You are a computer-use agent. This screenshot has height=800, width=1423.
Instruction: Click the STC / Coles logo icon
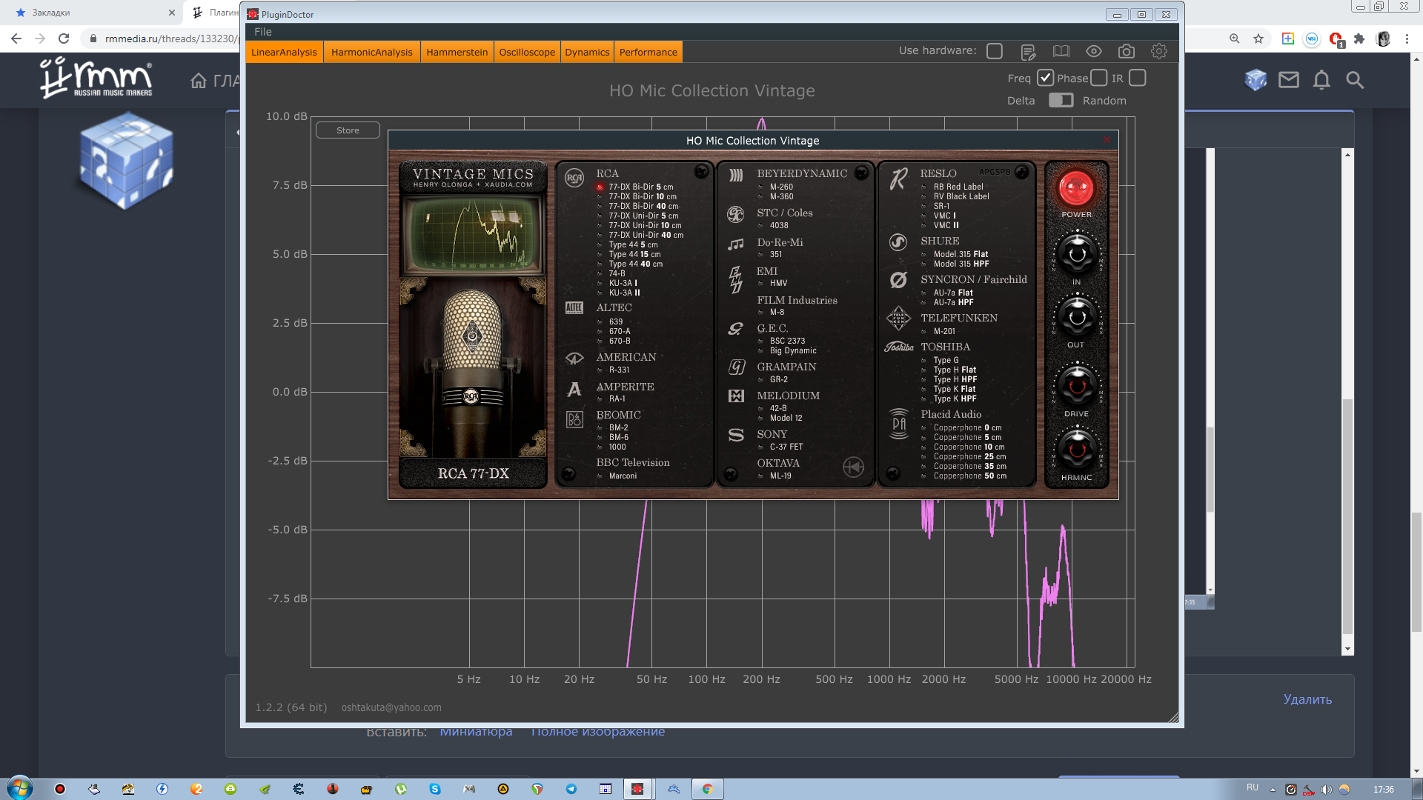pos(736,214)
